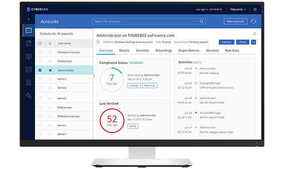284x169 pixels.
Task: Unstar the Administrator account favorite
Action: [x=50, y=70]
